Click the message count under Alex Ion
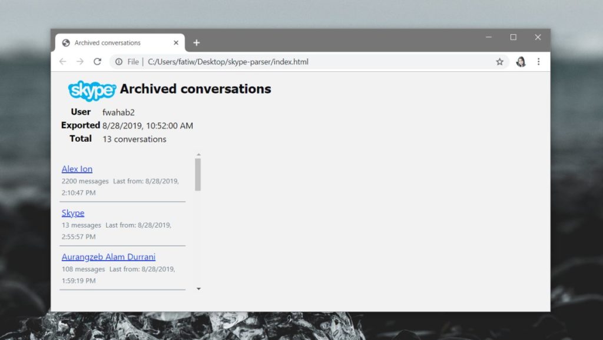 tap(85, 181)
